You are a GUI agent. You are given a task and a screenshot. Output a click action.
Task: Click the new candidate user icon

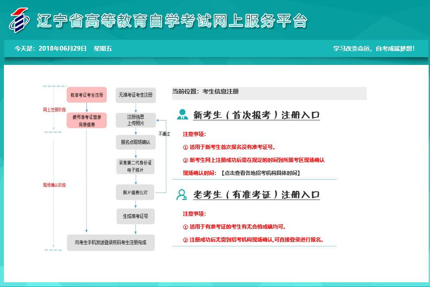tap(183, 114)
